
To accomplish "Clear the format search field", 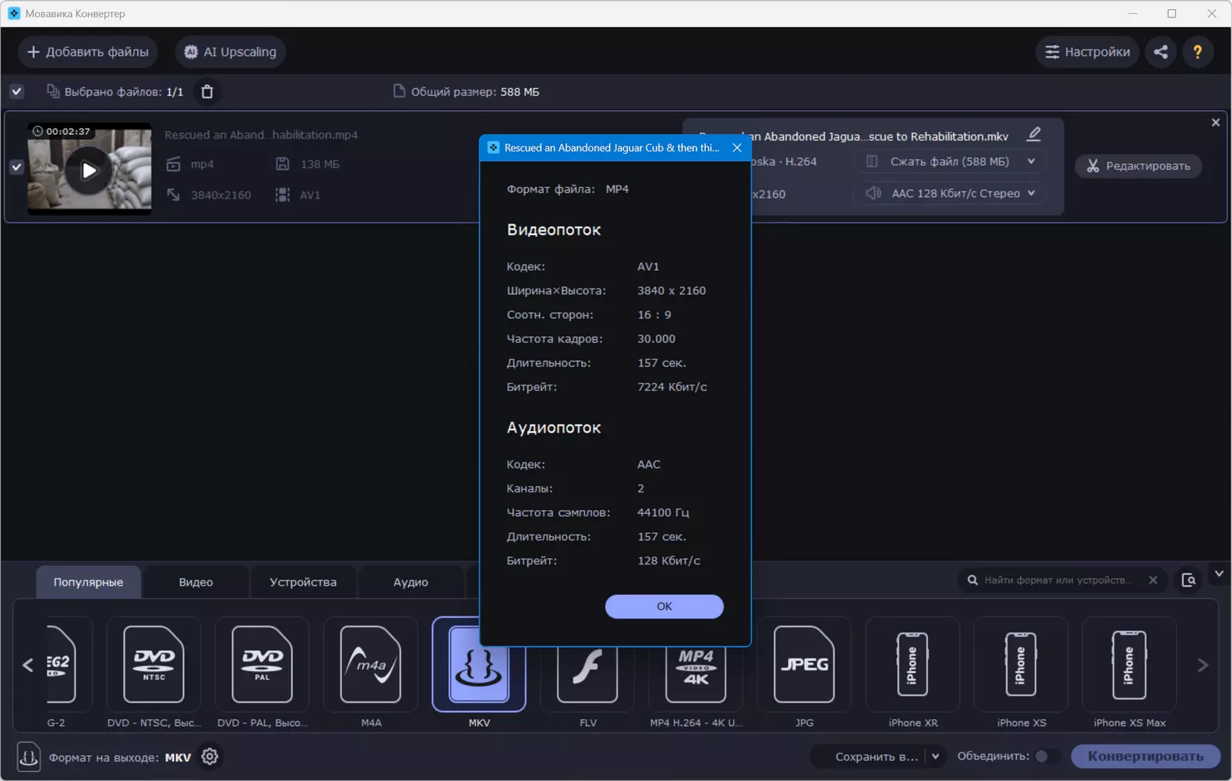I will 1153,580.
